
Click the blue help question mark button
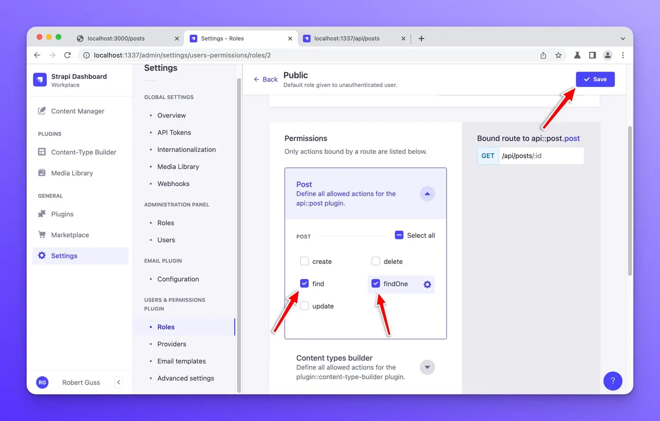[613, 381]
